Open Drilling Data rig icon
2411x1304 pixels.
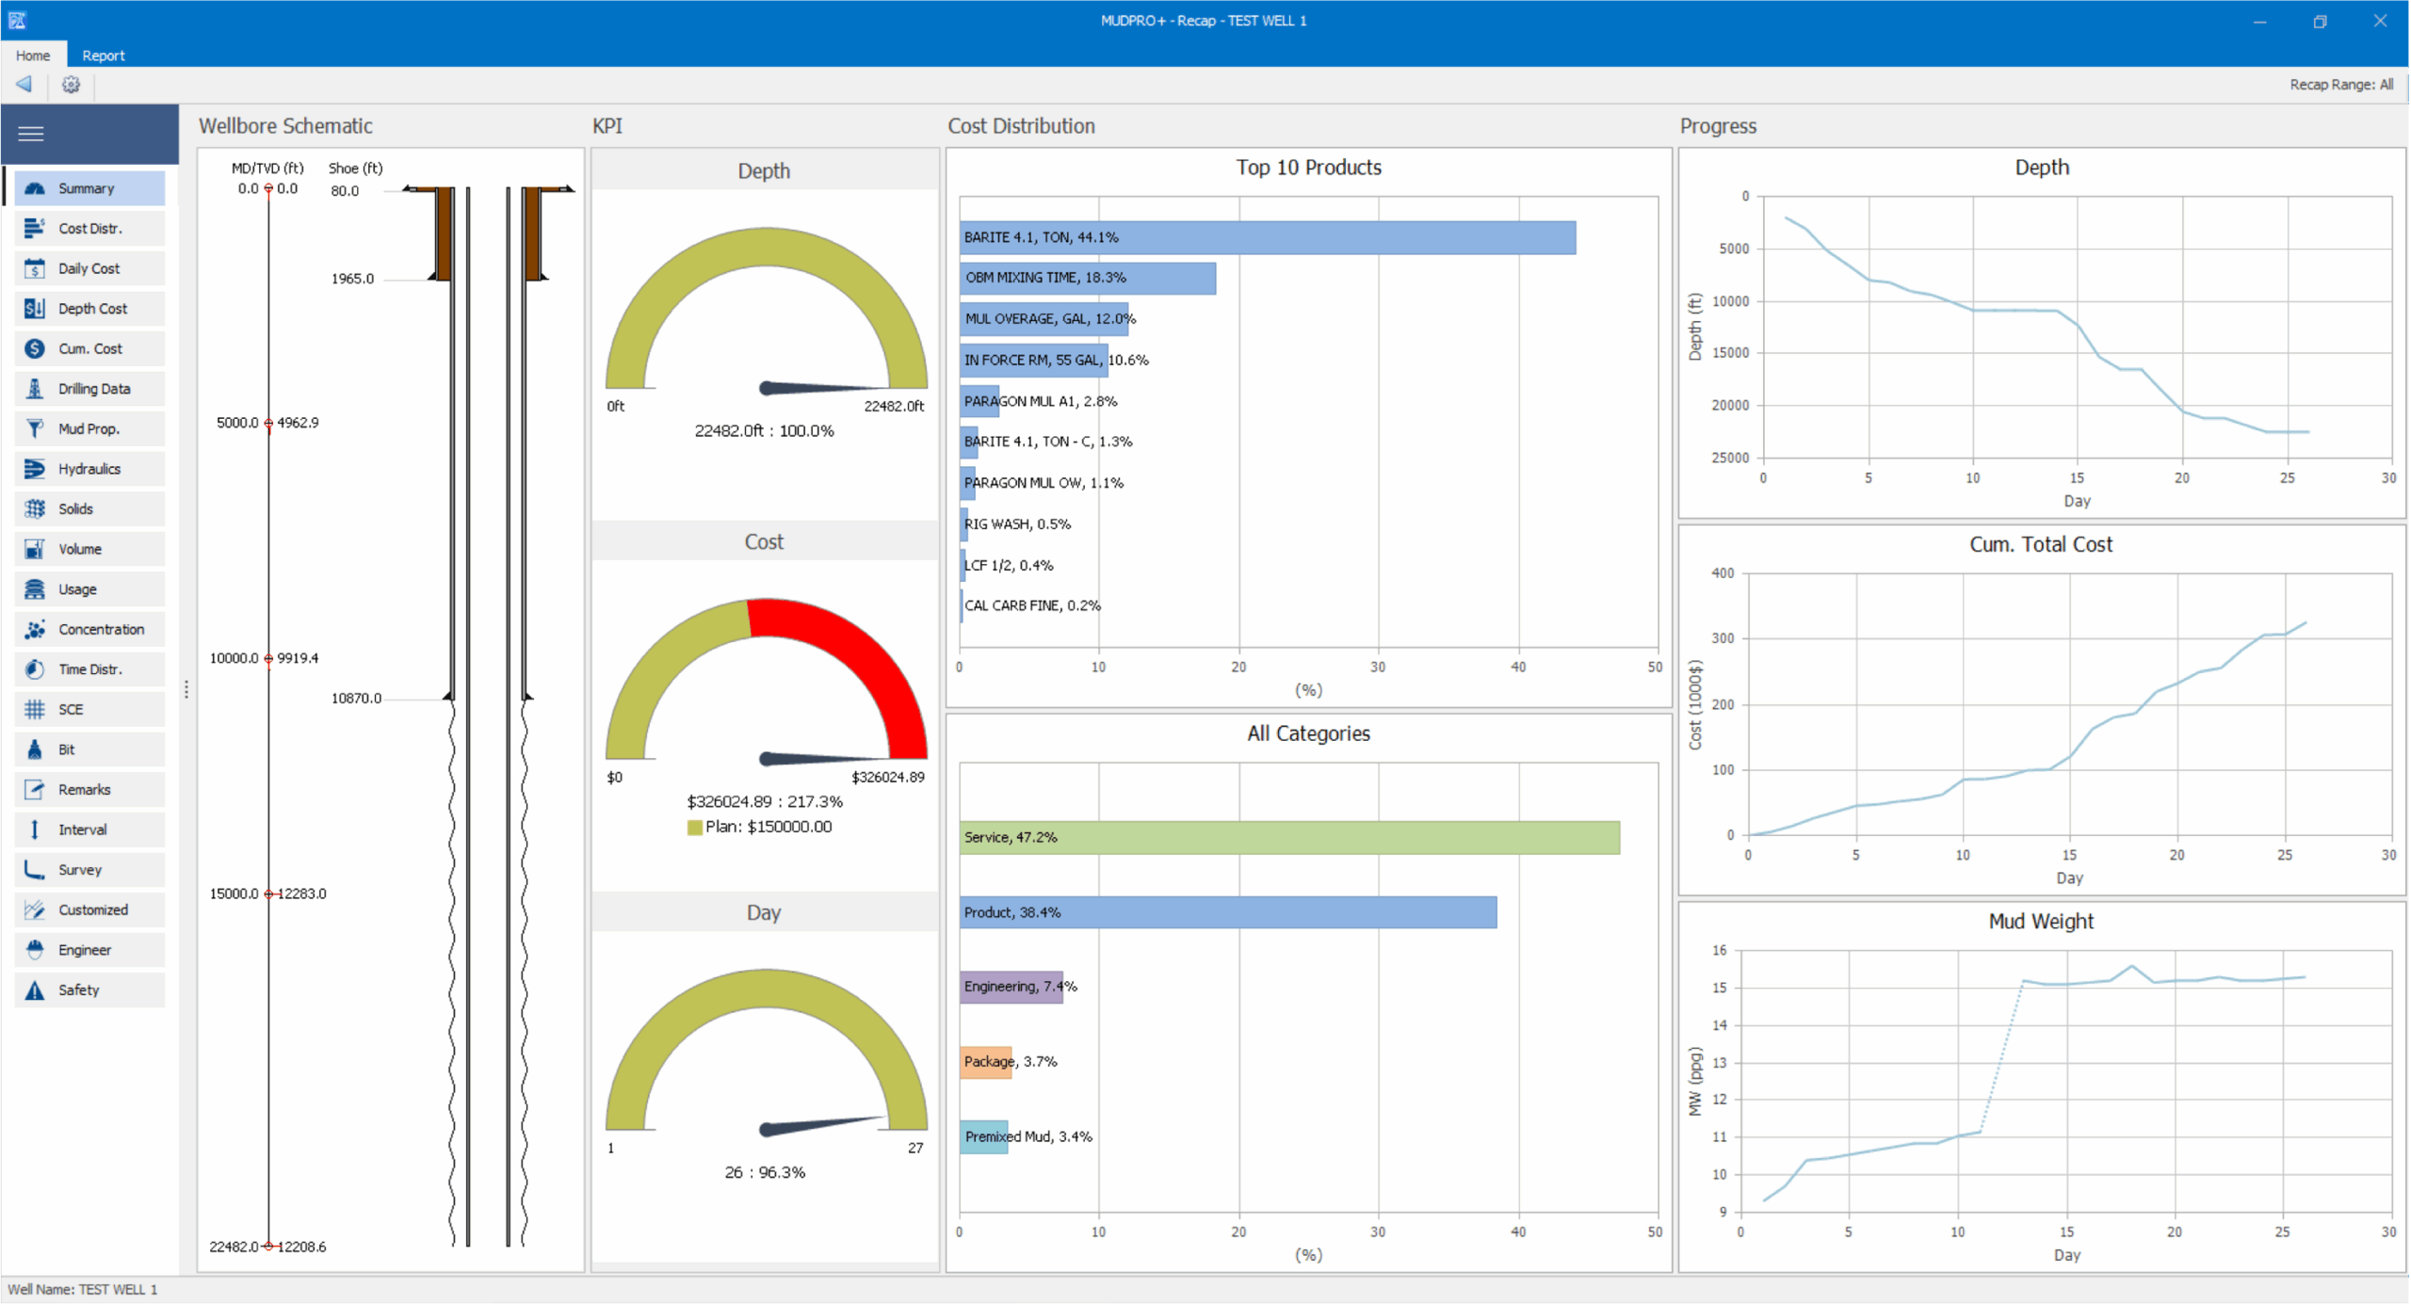pyautogui.click(x=35, y=389)
